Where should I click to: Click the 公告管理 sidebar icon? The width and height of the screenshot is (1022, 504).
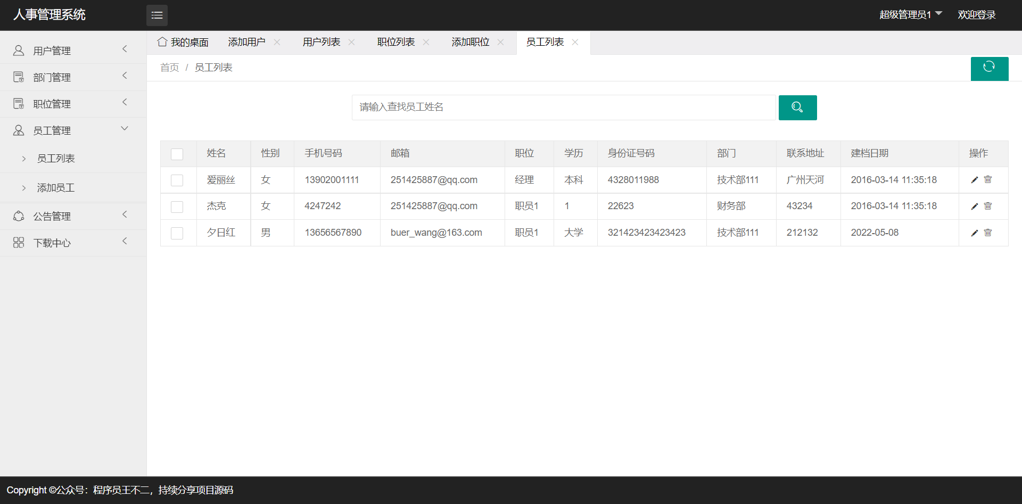tap(19, 216)
